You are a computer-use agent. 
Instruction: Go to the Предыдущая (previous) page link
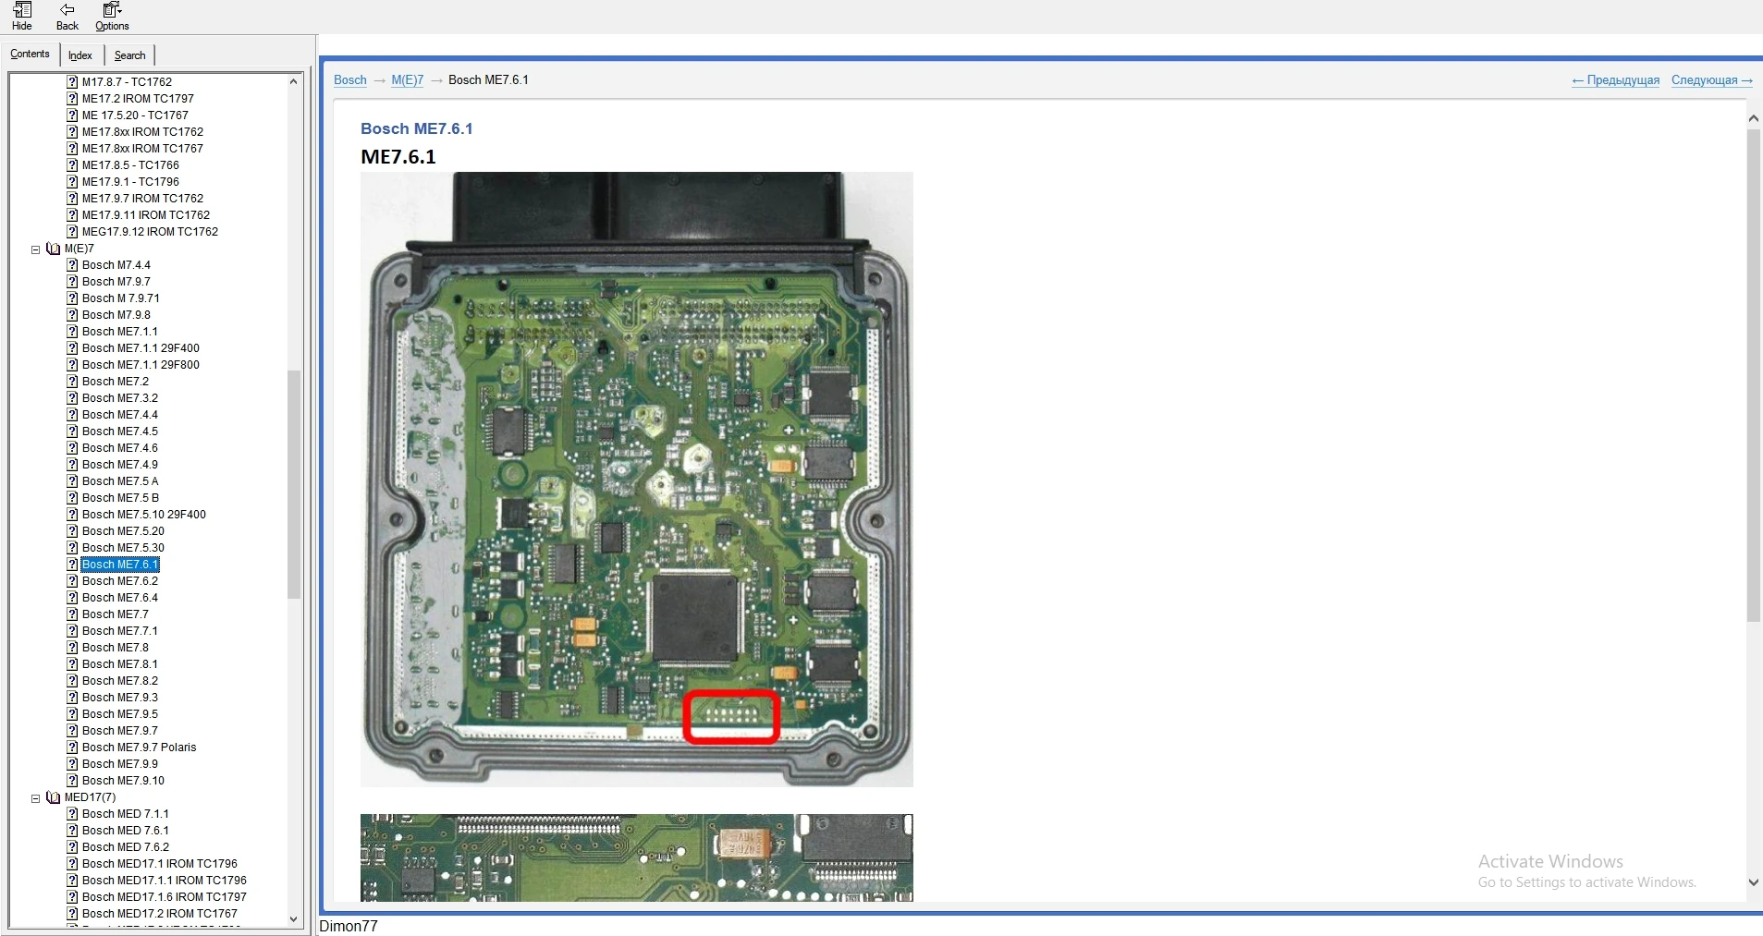[x=1616, y=80]
